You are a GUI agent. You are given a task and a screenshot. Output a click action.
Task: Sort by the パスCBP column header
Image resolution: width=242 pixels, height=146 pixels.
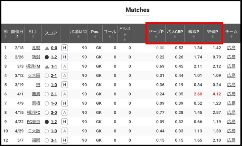[x=175, y=33]
